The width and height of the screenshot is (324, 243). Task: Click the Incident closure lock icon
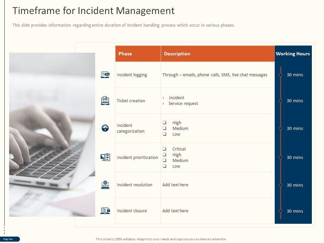(x=105, y=211)
